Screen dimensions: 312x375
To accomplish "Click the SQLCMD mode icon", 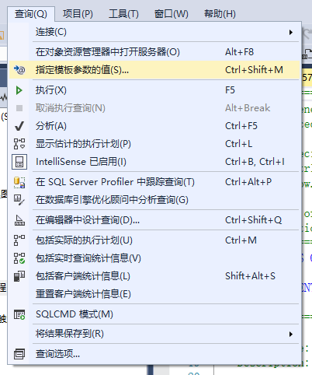I will point(19,314).
